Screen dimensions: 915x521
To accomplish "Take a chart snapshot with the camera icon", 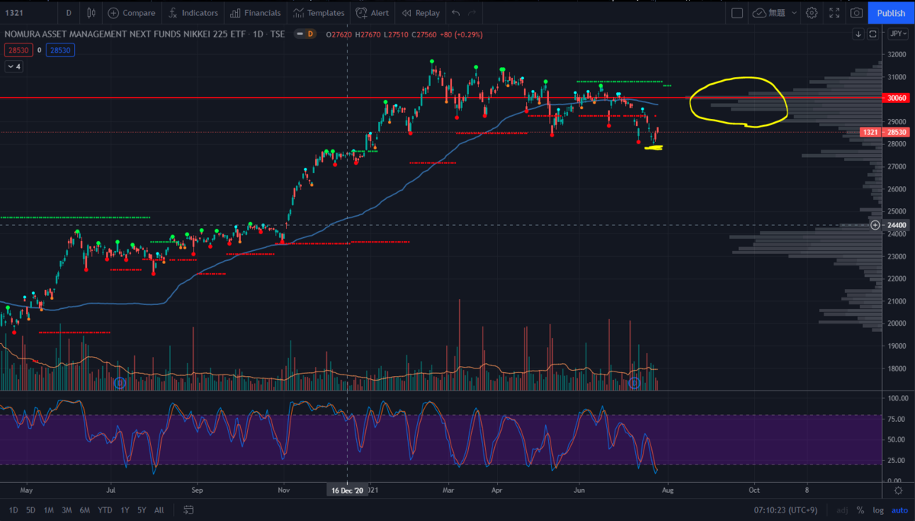I will pyautogui.click(x=857, y=13).
